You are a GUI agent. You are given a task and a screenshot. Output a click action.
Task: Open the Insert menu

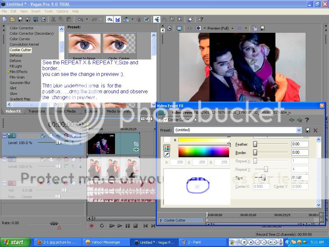pos(36,11)
